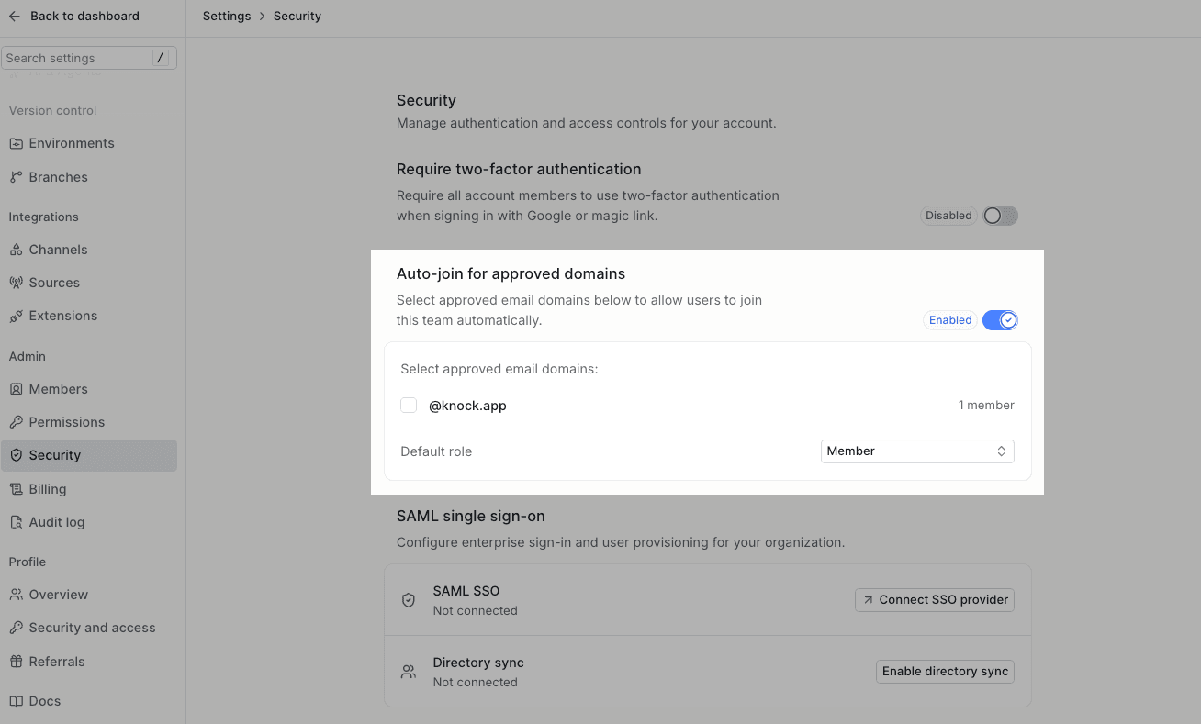Click Auto-join for approved domains heading
Screen dimensions: 1201x724
click(511, 273)
